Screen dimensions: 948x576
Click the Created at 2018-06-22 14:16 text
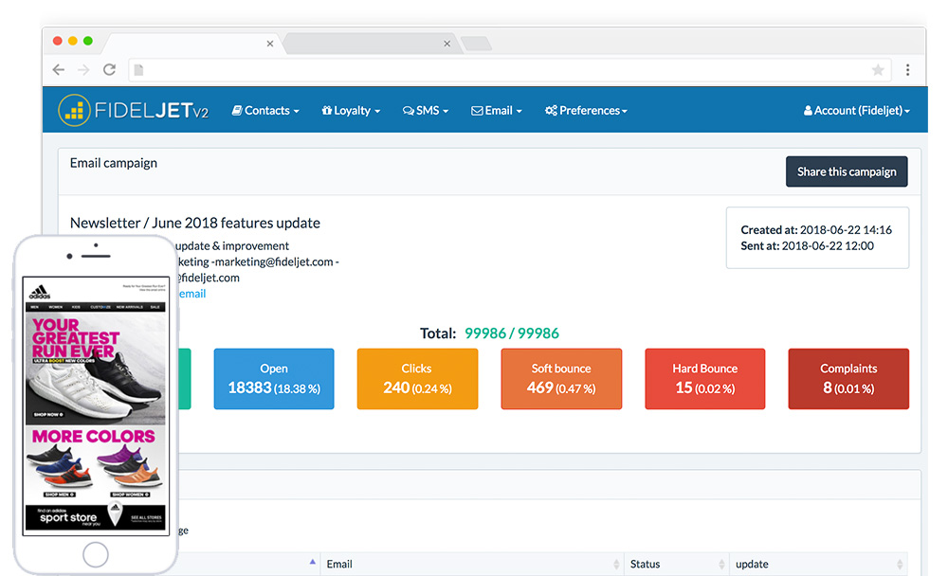[816, 229]
